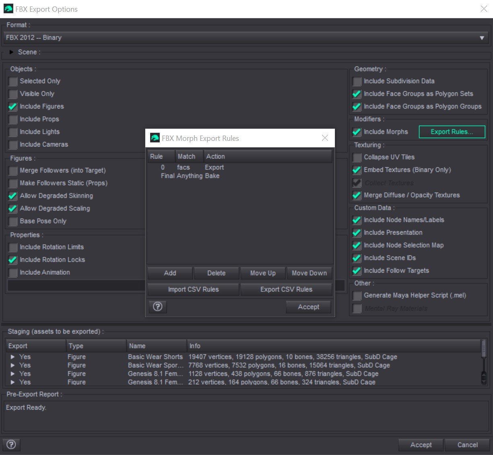Check Include Props

[x=13, y=119]
